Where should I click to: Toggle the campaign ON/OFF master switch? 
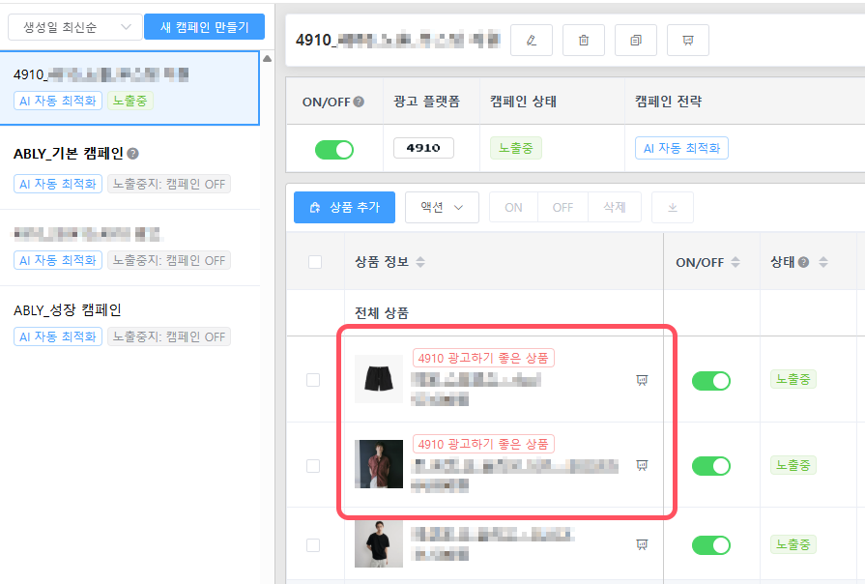[x=334, y=150]
